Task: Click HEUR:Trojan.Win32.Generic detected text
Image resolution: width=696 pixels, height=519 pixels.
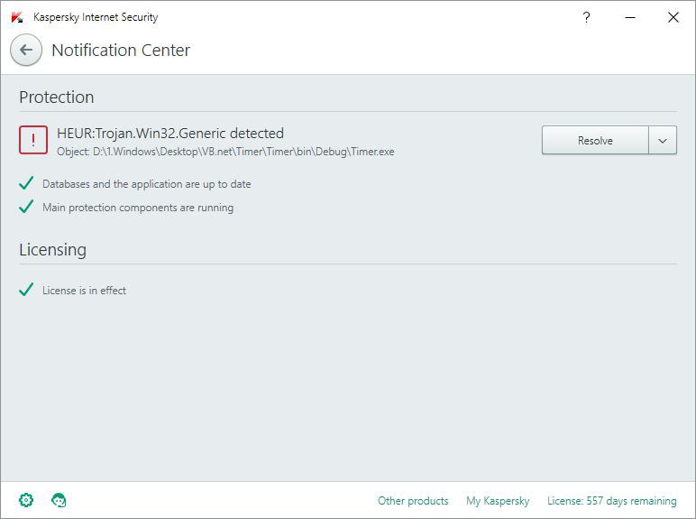Action: coord(170,134)
